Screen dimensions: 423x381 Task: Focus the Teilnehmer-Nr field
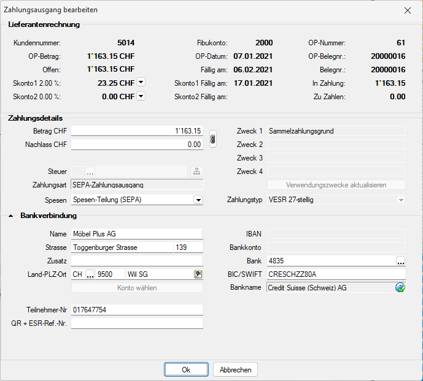[x=137, y=310]
